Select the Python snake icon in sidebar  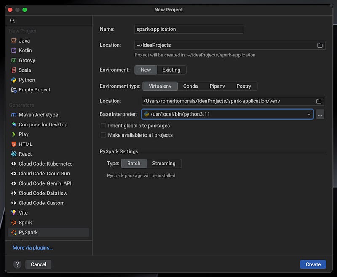click(x=14, y=80)
